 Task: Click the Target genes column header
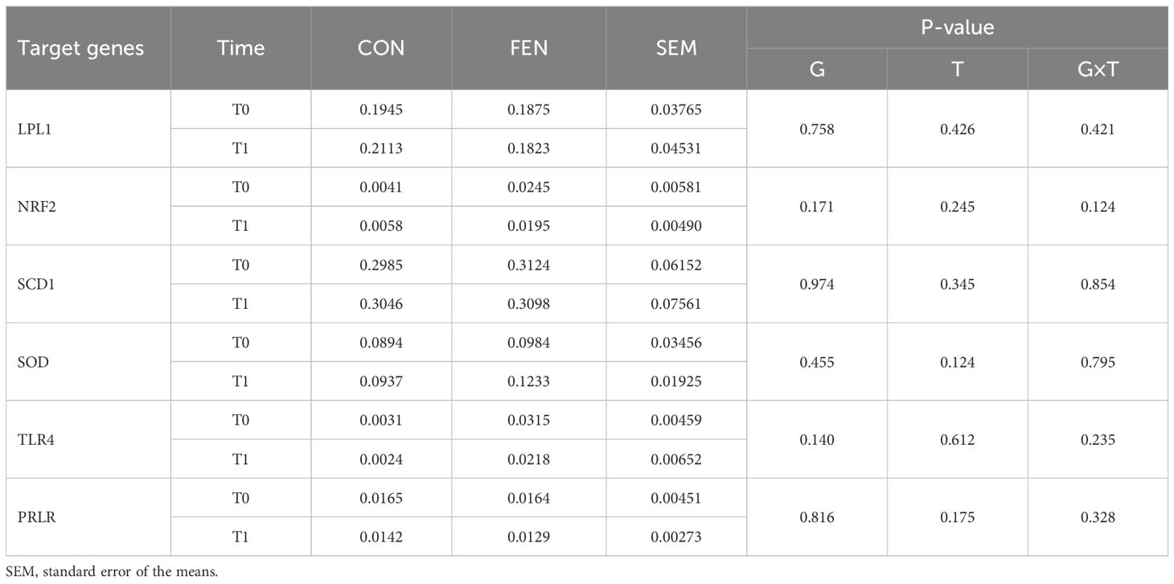coord(80,48)
